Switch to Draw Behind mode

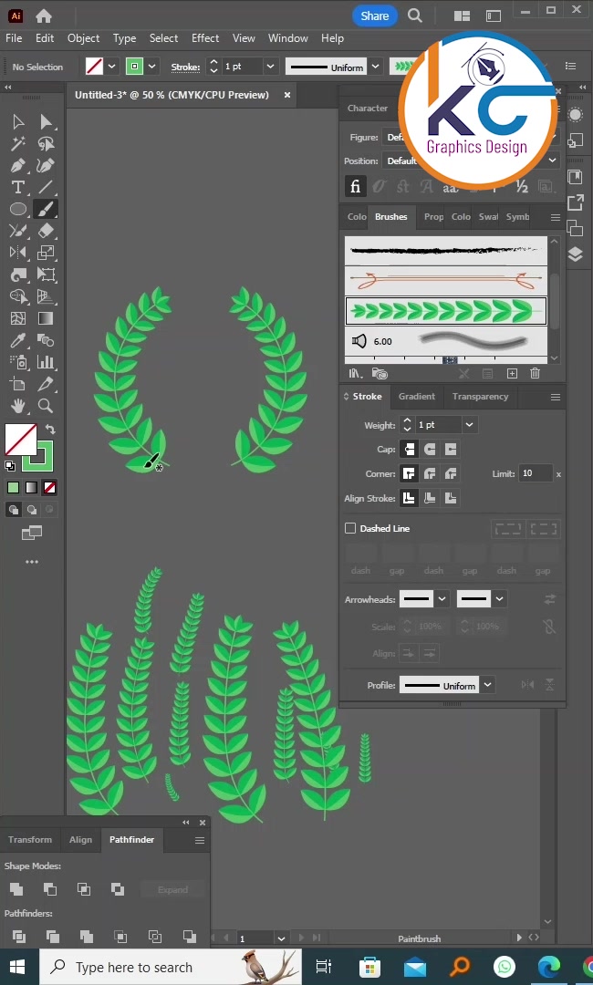[x=31, y=510]
